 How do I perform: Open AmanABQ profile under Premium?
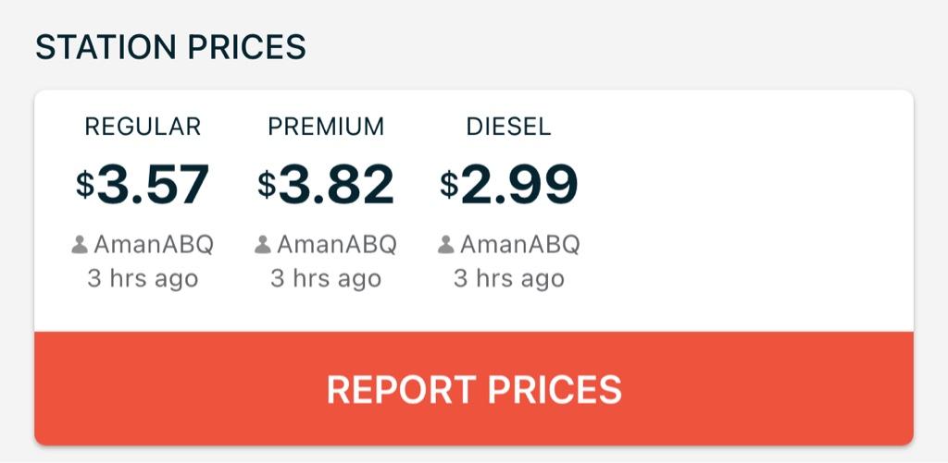tap(336, 245)
